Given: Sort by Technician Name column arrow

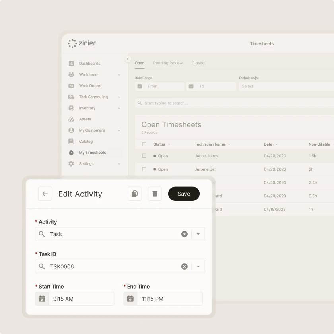Looking at the screenshot, I should pyautogui.click(x=229, y=144).
